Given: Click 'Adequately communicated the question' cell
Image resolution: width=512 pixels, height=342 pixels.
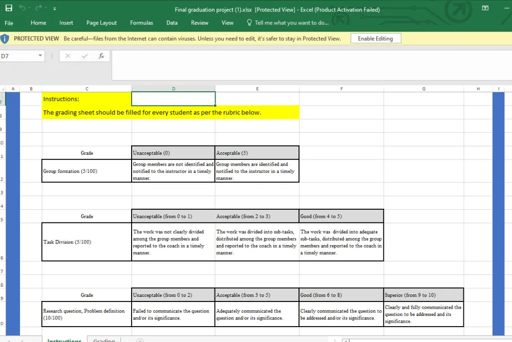Looking at the screenshot, I should 257,314.
